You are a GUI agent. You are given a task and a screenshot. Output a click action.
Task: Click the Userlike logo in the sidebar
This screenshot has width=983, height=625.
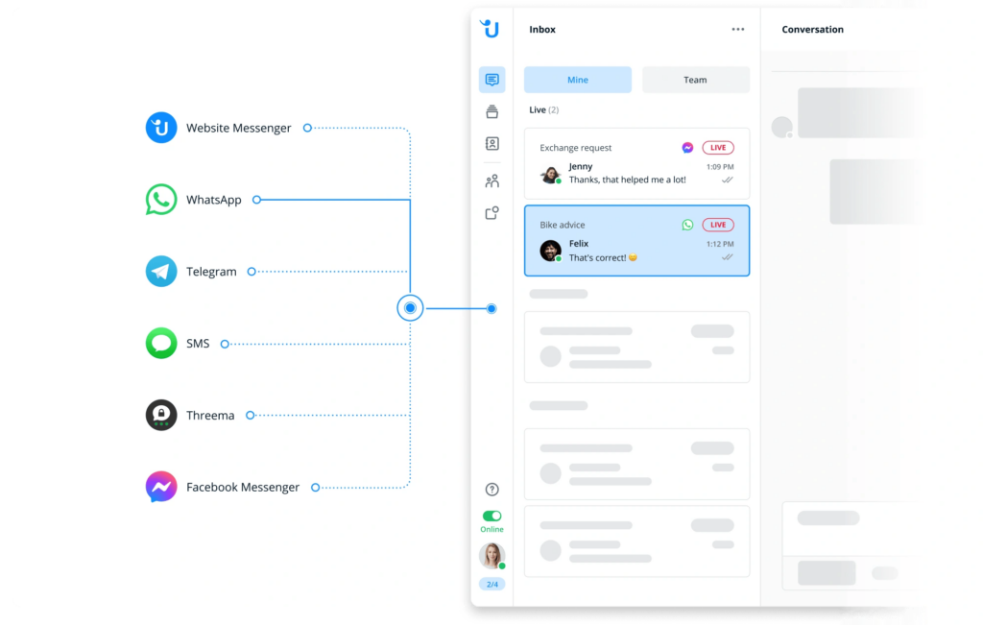click(x=491, y=29)
